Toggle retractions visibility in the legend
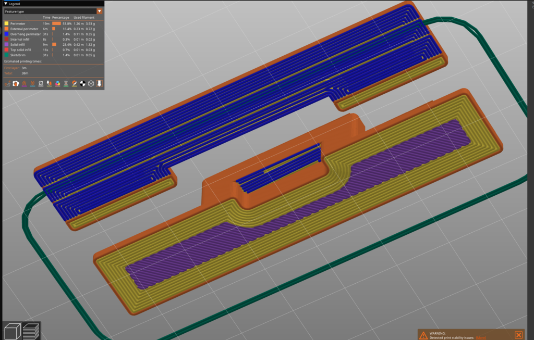Screen dimensions: 534x340 coord(24,83)
